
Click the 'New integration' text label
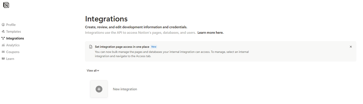coord(125,89)
